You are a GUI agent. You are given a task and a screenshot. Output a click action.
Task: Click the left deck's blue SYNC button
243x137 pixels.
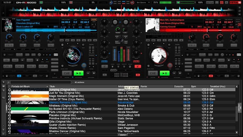[84, 65]
